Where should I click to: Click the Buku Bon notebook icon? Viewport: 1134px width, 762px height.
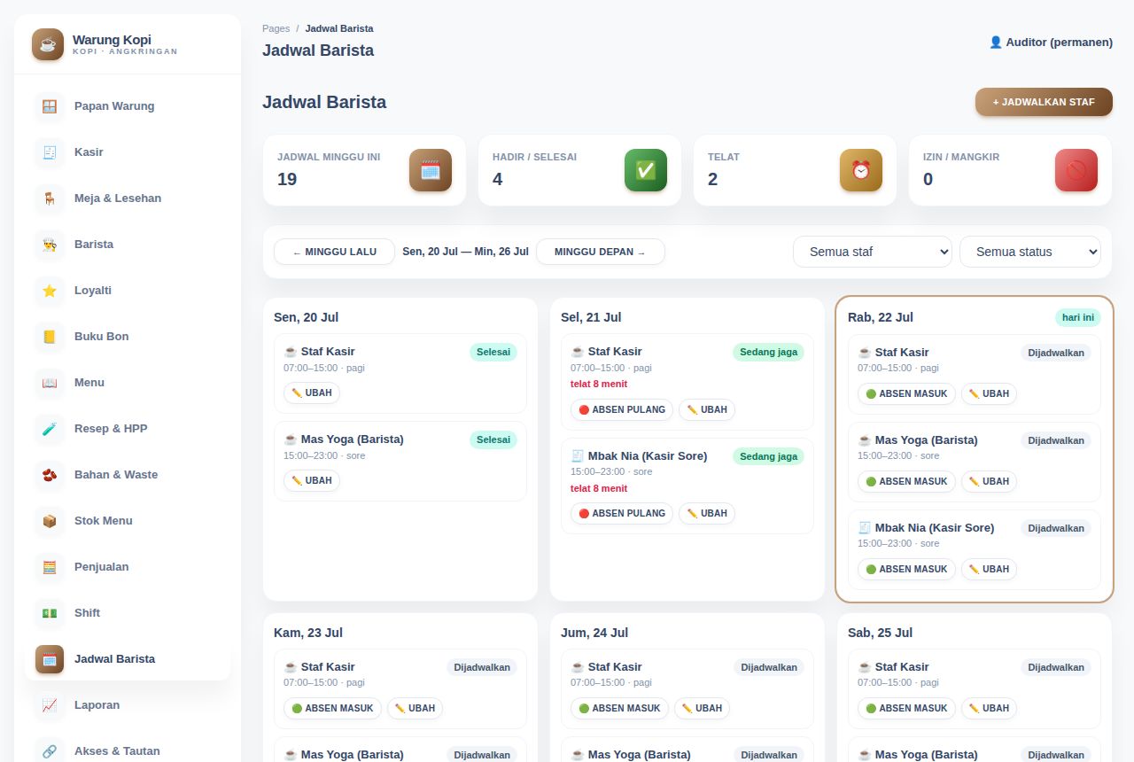click(x=50, y=337)
